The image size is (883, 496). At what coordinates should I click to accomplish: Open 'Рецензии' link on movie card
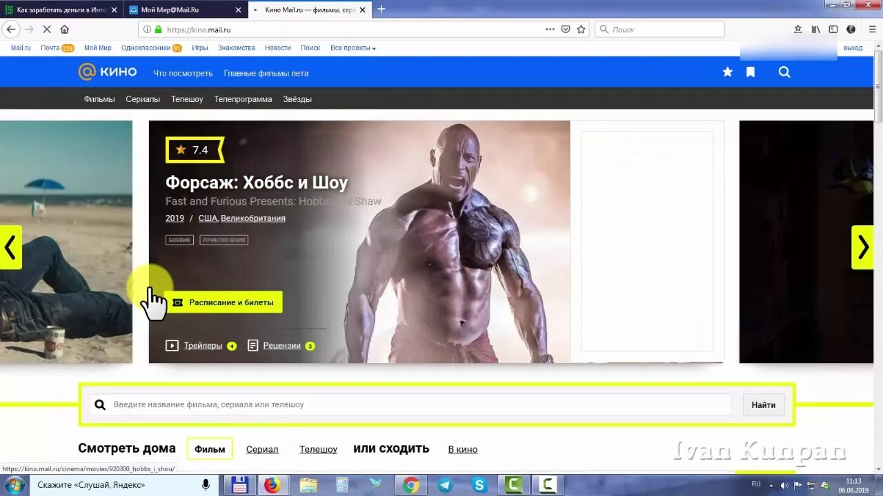click(282, 346)
